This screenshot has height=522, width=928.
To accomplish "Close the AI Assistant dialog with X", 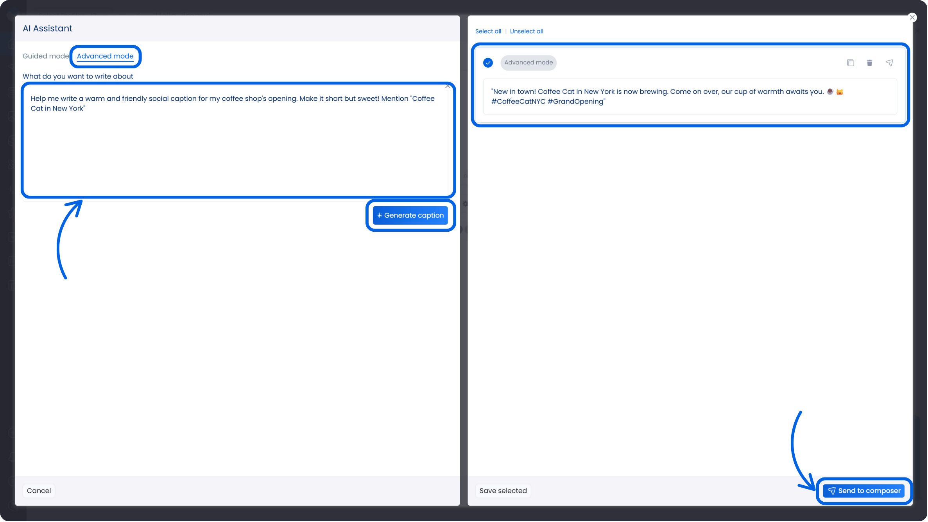I will 912,18.
